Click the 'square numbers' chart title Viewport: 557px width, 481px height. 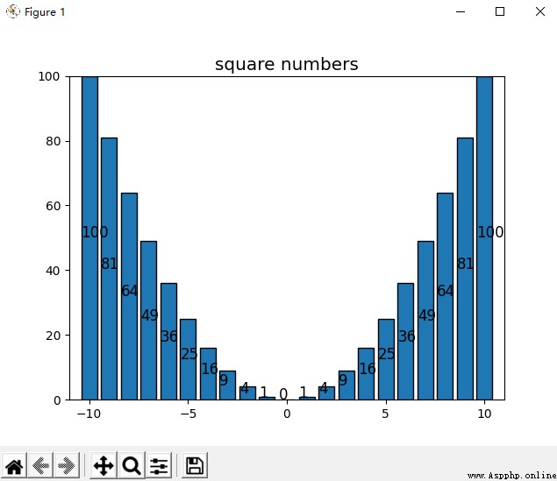pyautogui.click(x=286, y=64)
